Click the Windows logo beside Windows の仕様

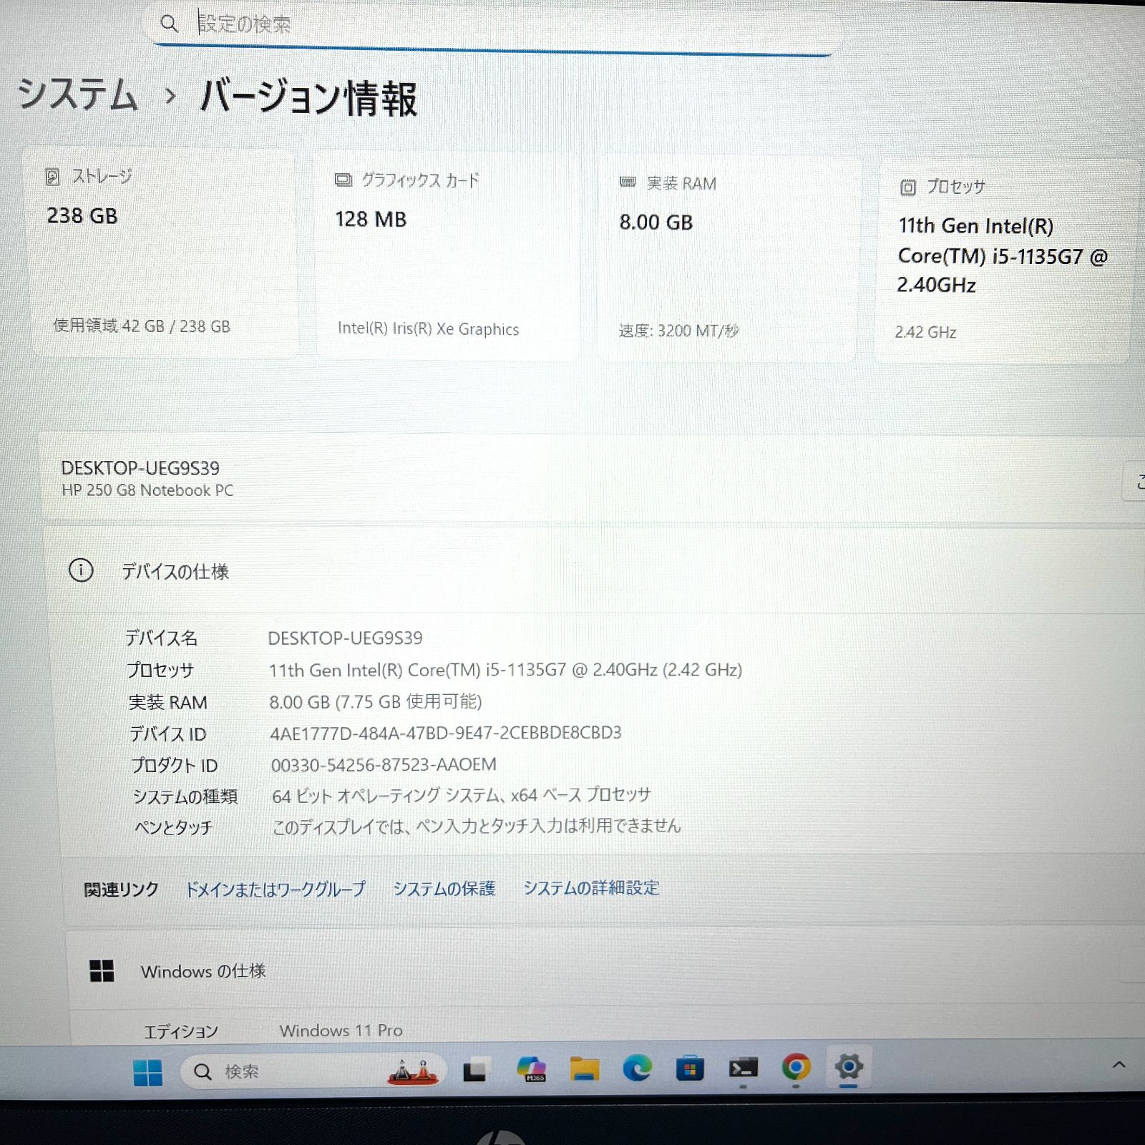click(x=102, y=972)
